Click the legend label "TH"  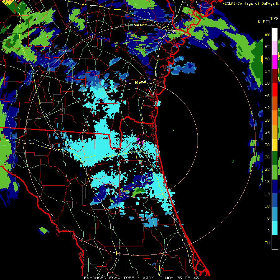click(267, 243)
